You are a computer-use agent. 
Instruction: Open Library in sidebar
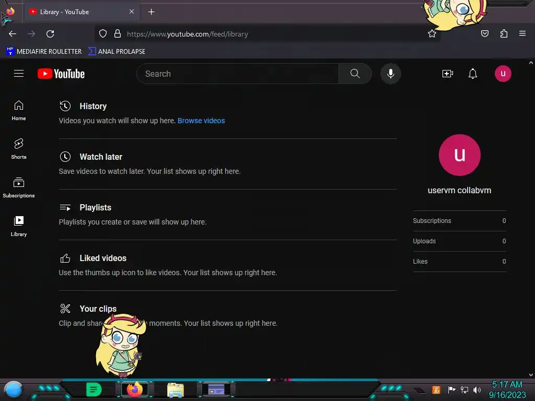[19, 226]
